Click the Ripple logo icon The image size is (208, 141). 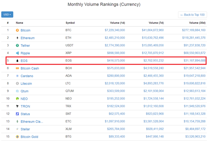coord(18,53)
